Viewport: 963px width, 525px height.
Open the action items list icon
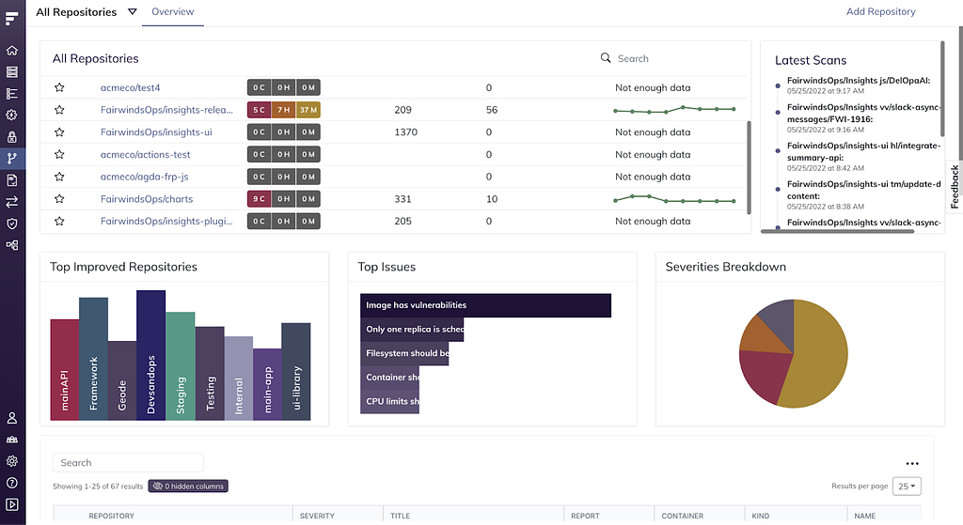point(11,93)
